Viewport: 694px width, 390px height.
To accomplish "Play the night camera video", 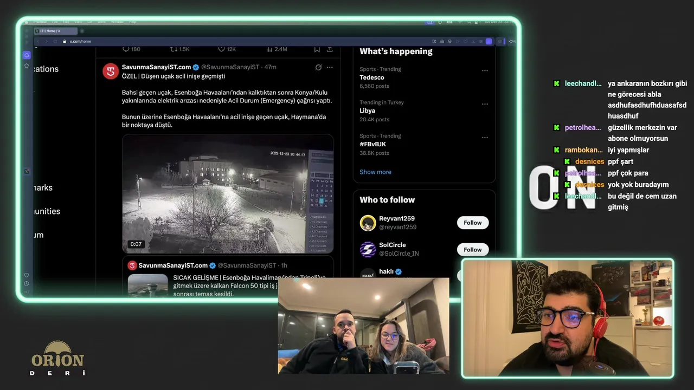I will pos(228,194).
